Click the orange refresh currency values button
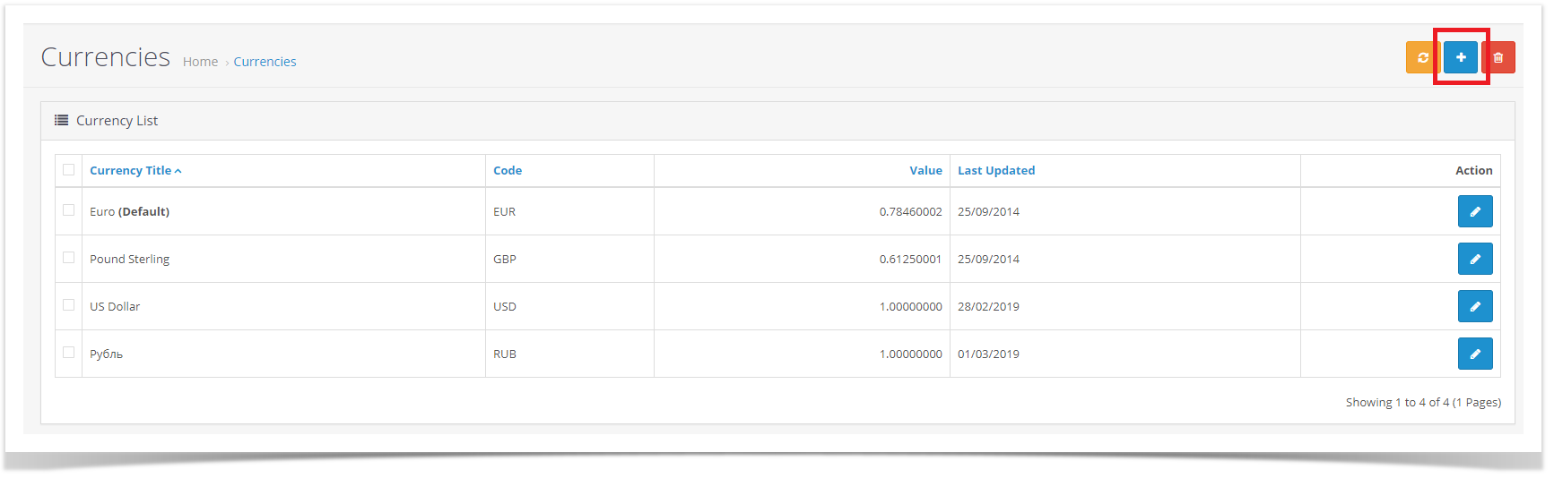Image resolution: width=1554 pixels, height=478 pixels. [x=1422, y=57]
